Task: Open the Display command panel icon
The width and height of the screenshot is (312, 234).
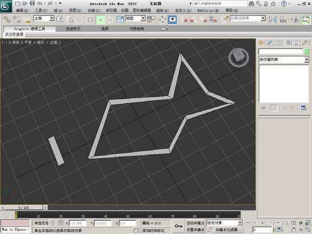Action: (x=297, y=43)
